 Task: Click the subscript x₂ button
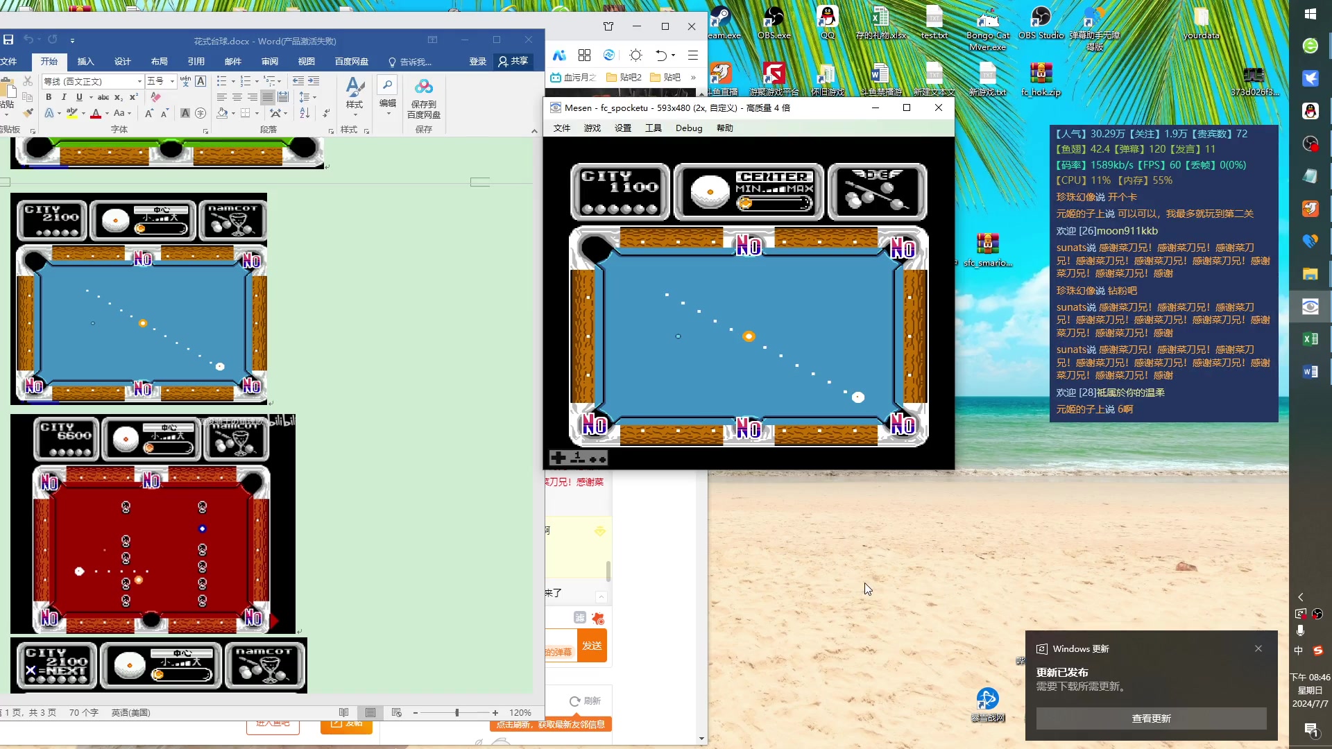tap(119, 97)
